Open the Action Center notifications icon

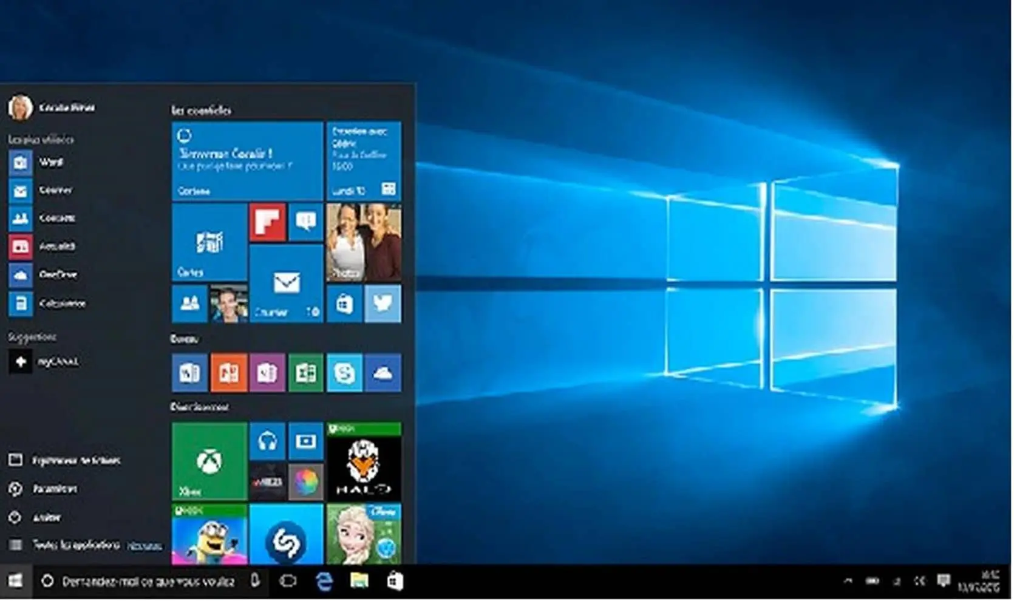tap(943, 582)
